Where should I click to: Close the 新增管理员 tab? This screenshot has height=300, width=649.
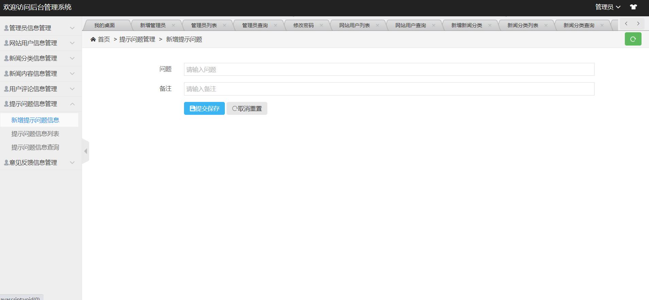coord(173,25)
